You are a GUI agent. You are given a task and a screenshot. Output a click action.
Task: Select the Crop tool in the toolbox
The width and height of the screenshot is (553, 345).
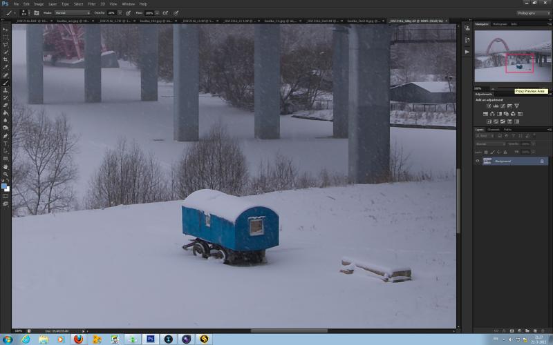pos(6,59)
